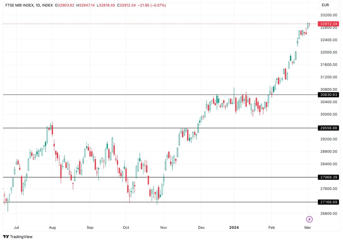This screenshot has width=343, height=242.
Task: Click the 31200.00 price axis label
Action: (x=328, y=77)
